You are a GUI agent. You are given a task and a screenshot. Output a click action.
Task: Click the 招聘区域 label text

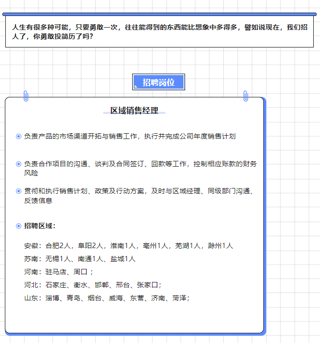click(x=40, y=226)
